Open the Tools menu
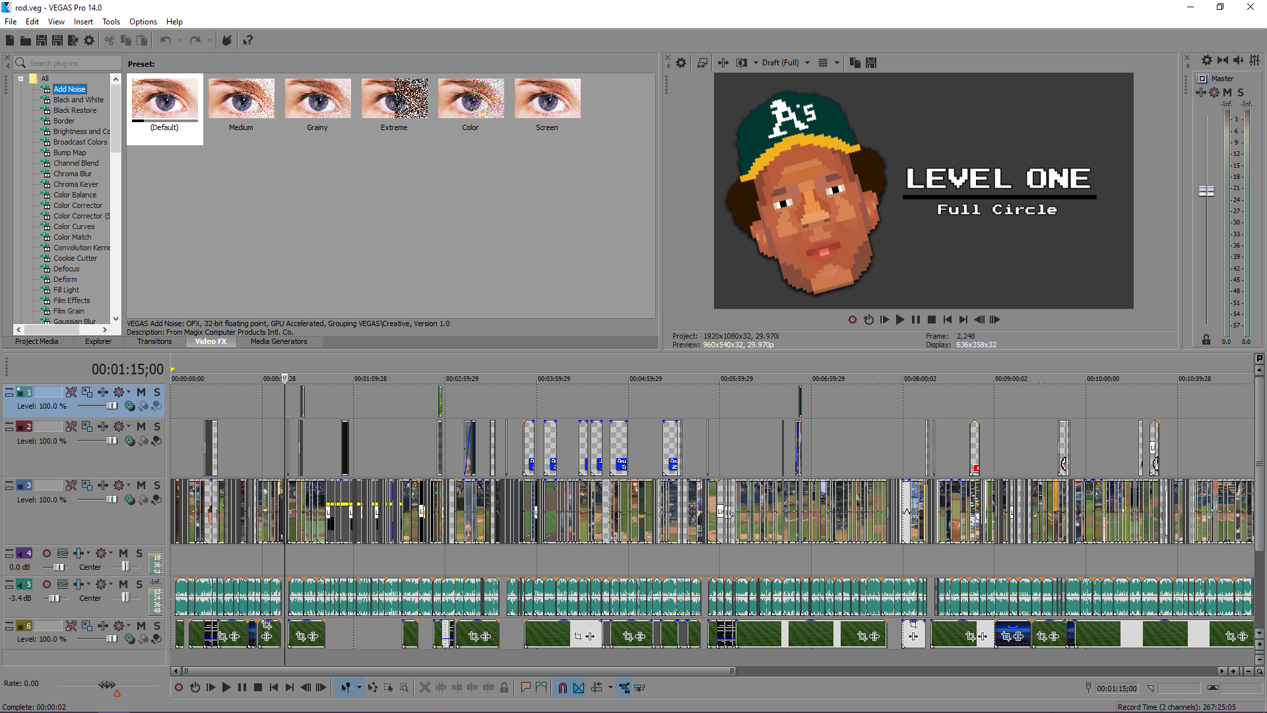The width and height of the screenshot is (1267, 713). coord(111,22)
